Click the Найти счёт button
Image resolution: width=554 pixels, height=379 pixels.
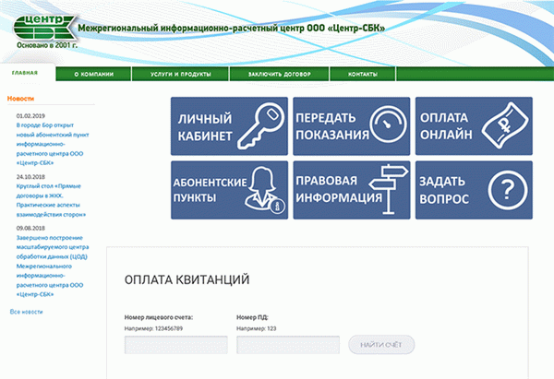tap(381, 344)
